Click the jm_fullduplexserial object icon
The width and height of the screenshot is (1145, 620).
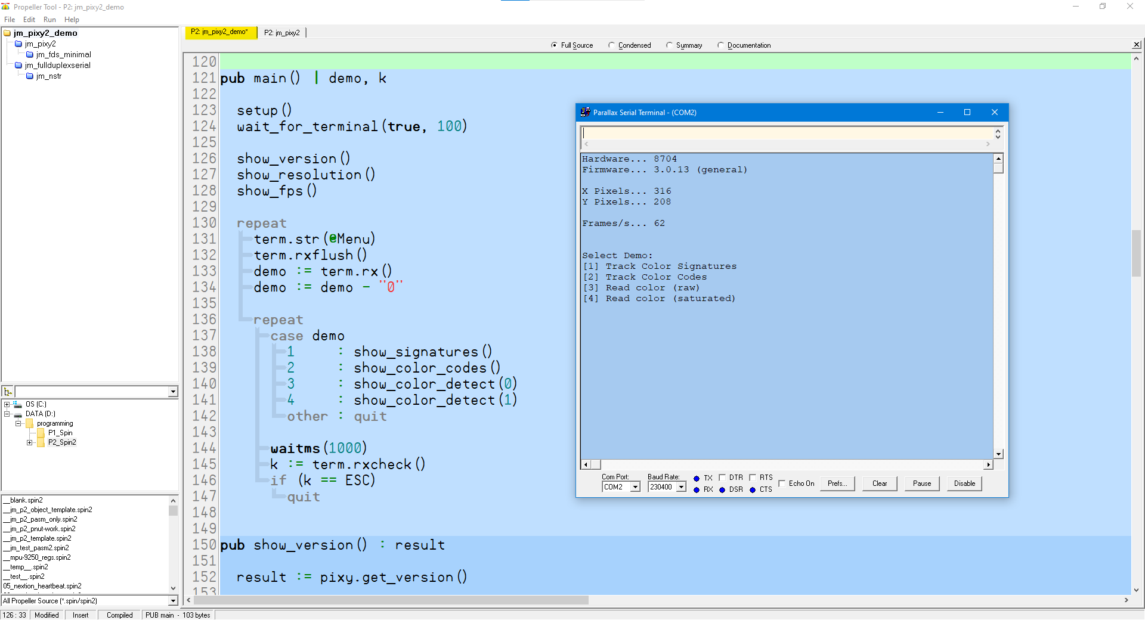(x=18, y=66)
